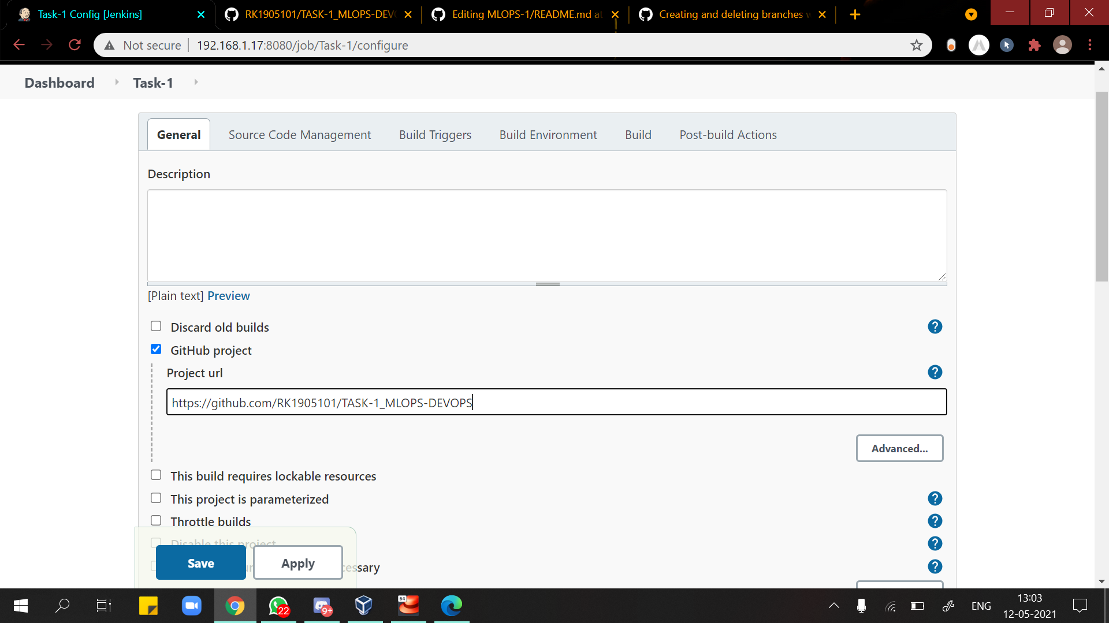1109x623 pixels.
Task: Open the description Preview link
Action: (x=228, y=295)
